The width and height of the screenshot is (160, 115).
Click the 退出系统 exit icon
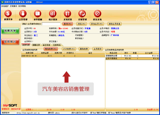tap(97, 14)
